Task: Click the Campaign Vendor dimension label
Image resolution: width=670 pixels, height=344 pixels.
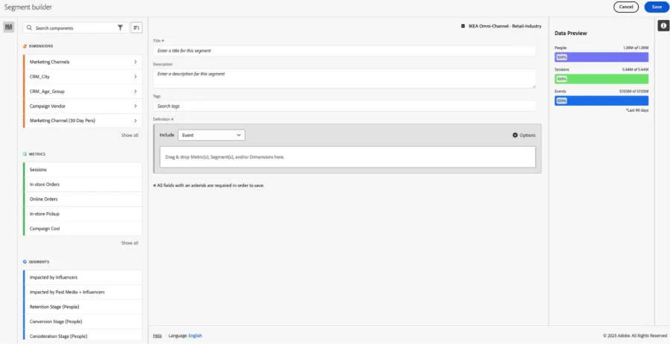Action: [x=48, y=106]
